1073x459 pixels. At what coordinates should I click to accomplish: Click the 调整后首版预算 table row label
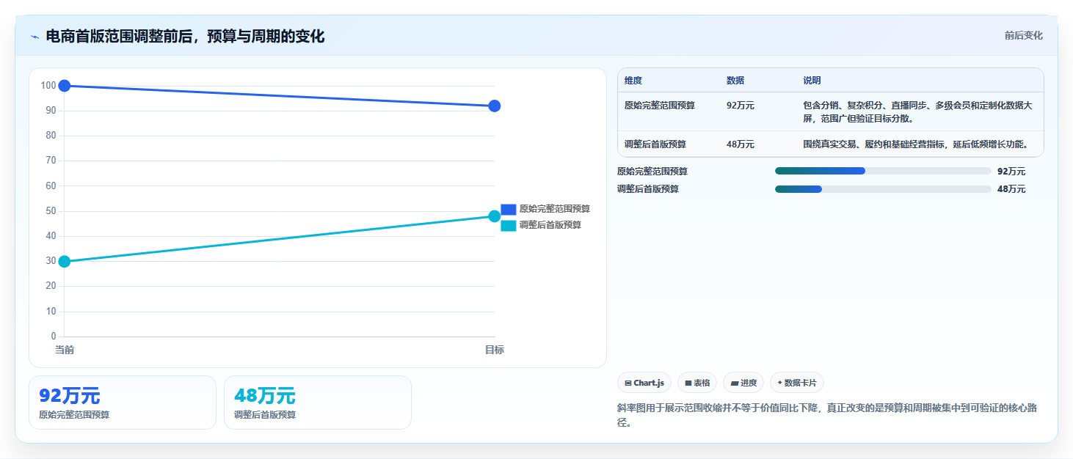point(655,144)
